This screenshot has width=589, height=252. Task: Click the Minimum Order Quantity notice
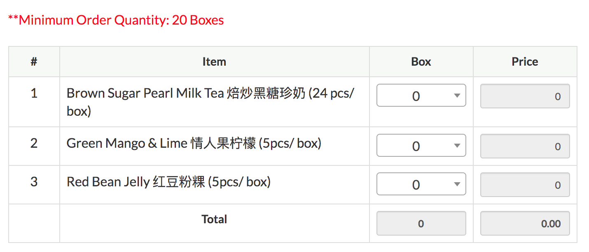pos(116,20)
